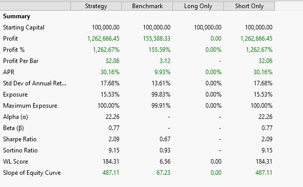
Task: Click the Strategy APR value 30.16%
Action: click(x=110, y=72)
